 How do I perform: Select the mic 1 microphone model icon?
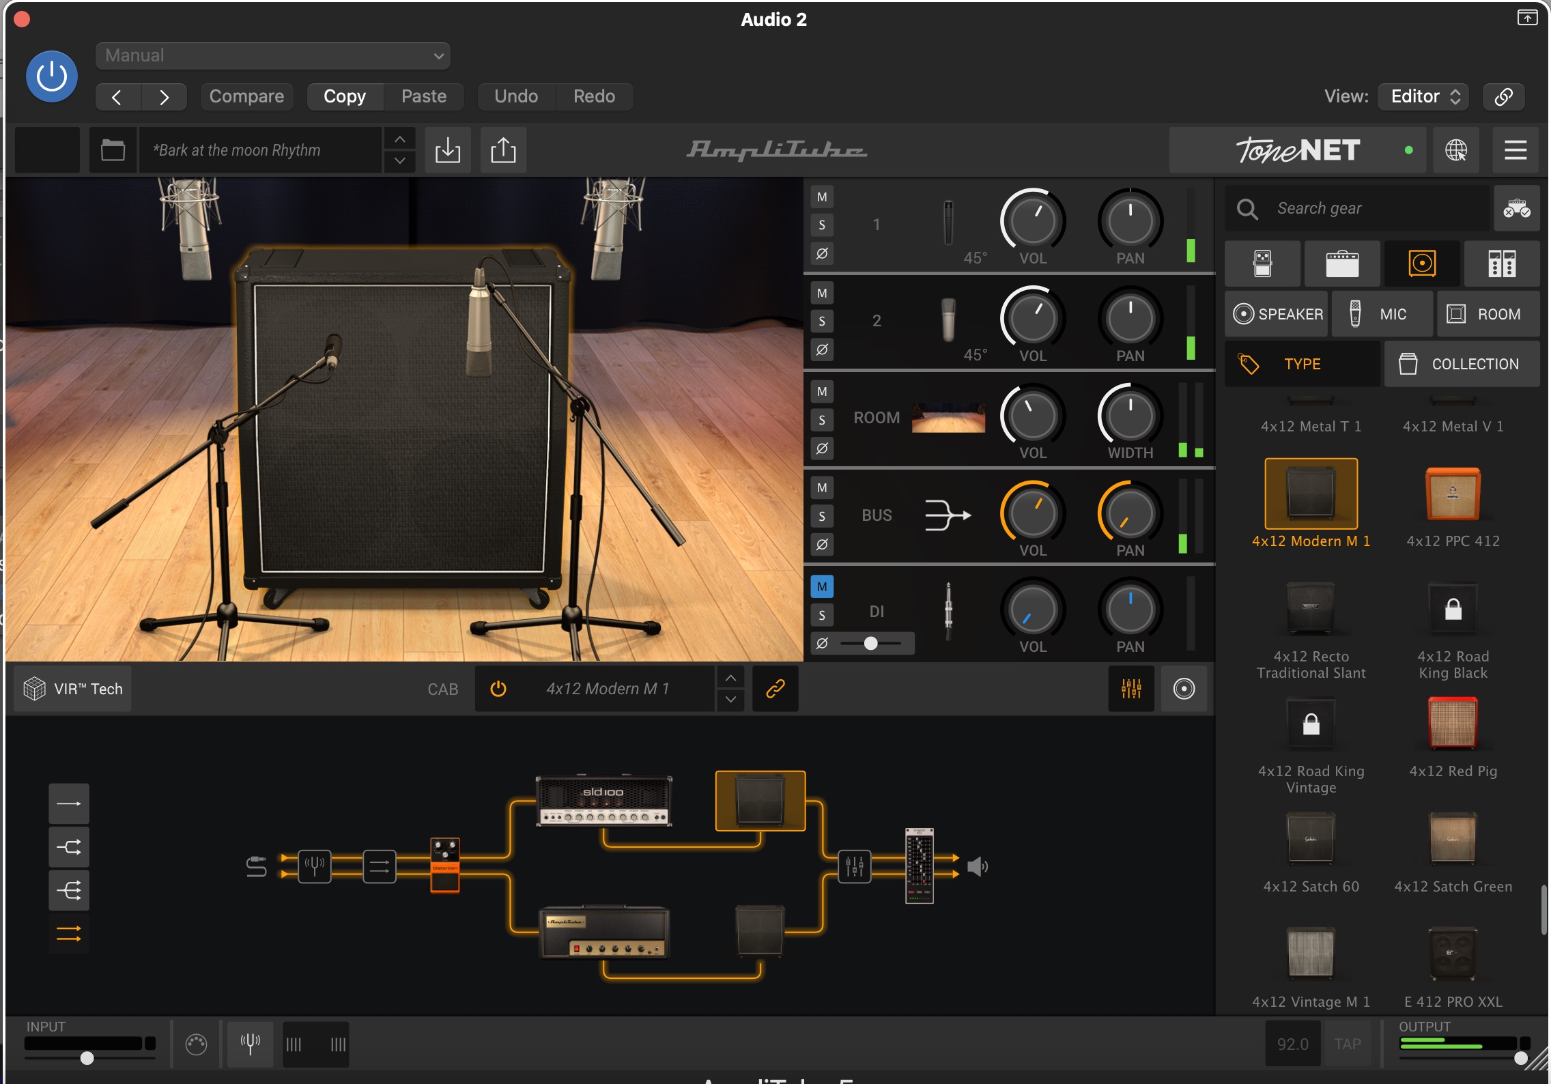(x=948, y=223)
